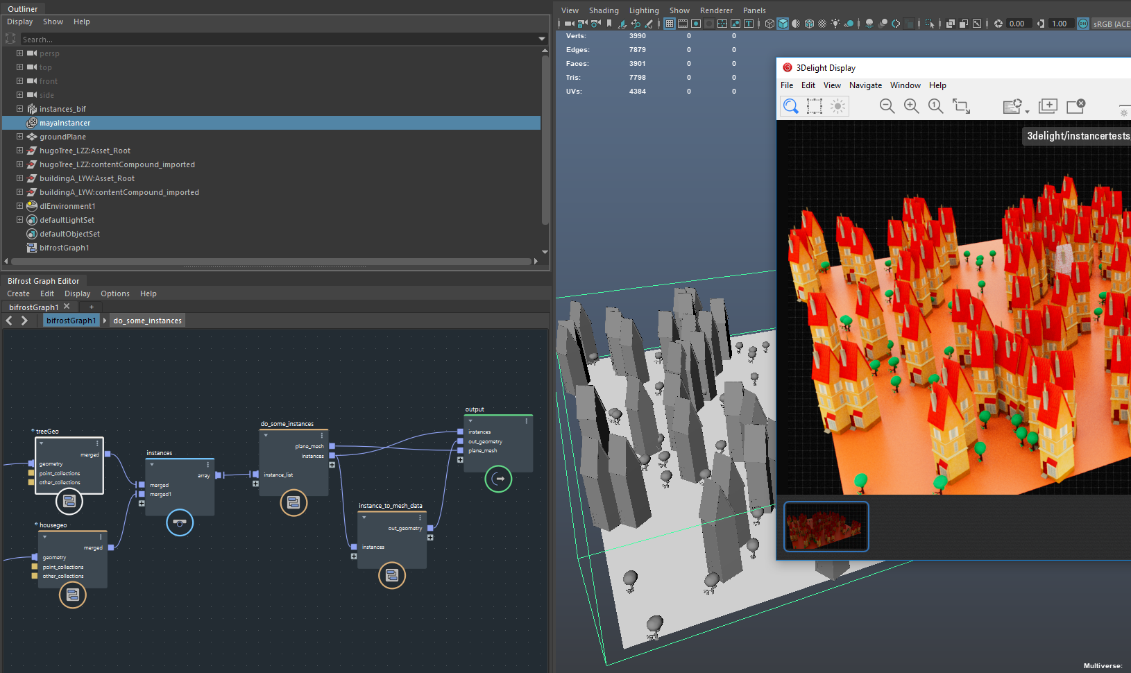Select the crop region tool

click(x=815, y=106)
